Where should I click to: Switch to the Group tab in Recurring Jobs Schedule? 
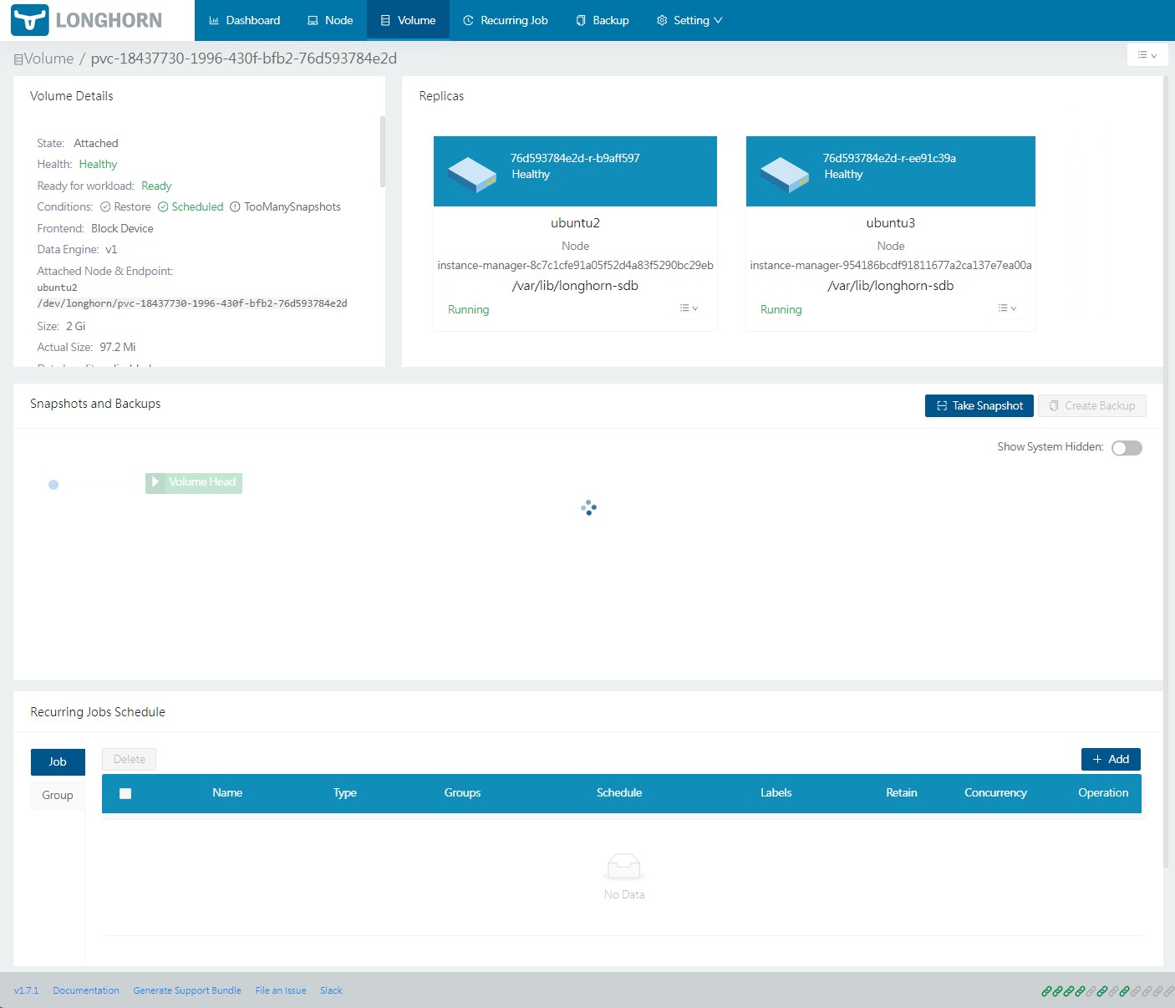57,795
